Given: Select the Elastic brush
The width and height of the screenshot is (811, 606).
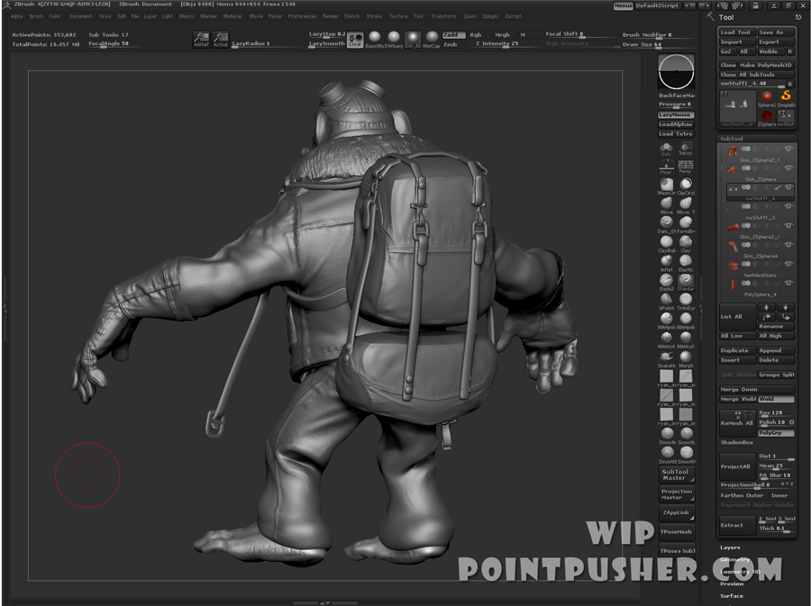Looking at the screenshot, I should coord(686,262).
